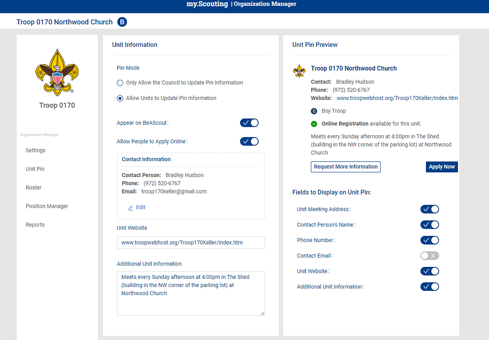The height and width of the screenshot is (340, 489).
Task: Click small BSA emblem in Unit Pin Preview
Action: click(x=299, y=71)
